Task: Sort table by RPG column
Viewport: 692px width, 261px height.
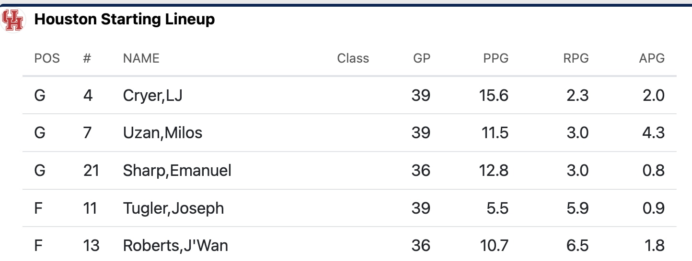Action: click(576, 58)
